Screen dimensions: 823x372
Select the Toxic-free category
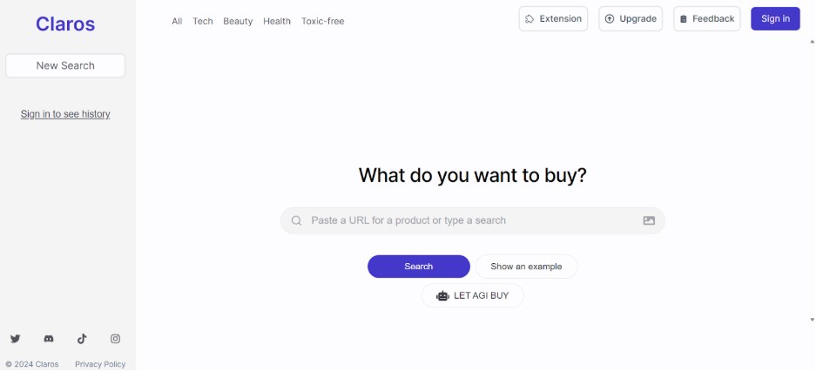(322, 21)
